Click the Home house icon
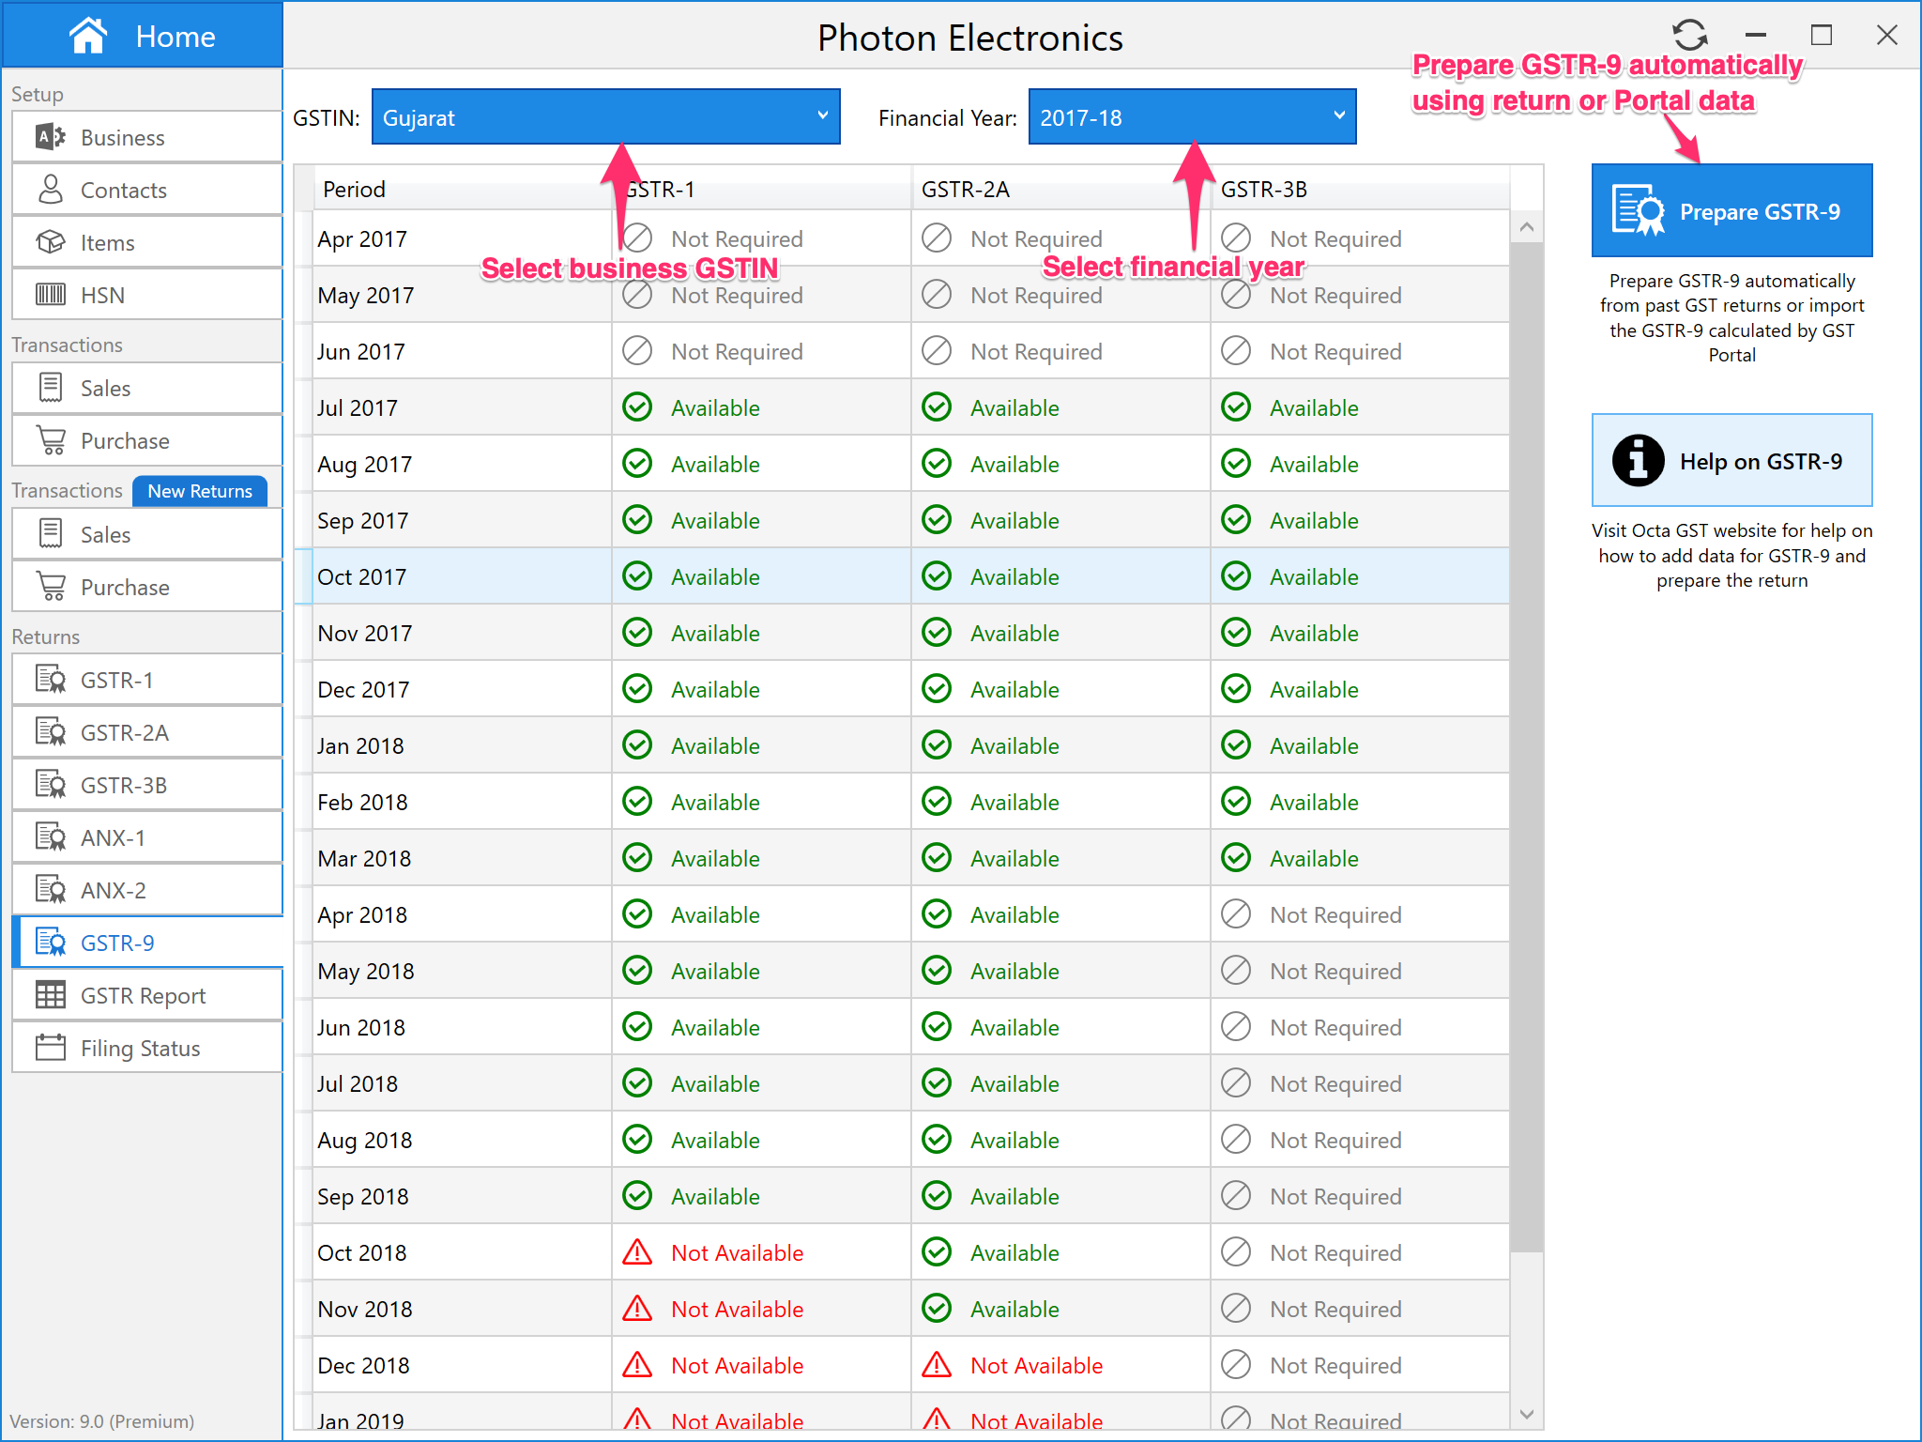Image resolution: width=1922 pixels, height=1442 pixels. [88, 36]
